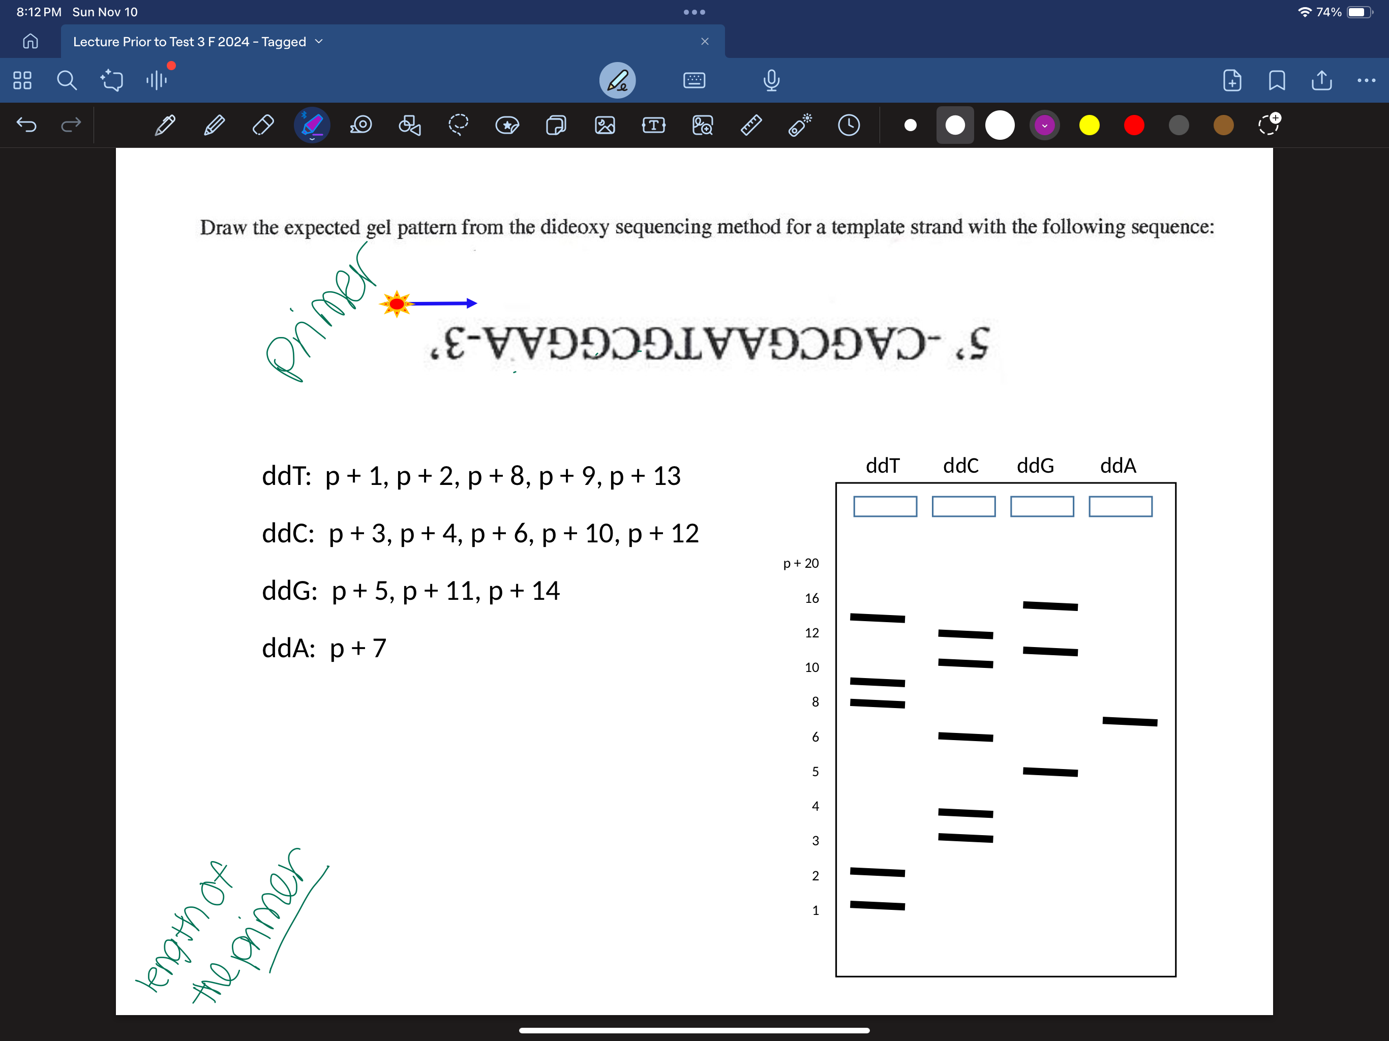Viewport: 1389px width, 1041px height.
Task: Select the Eraser tool
Action: 263,125
